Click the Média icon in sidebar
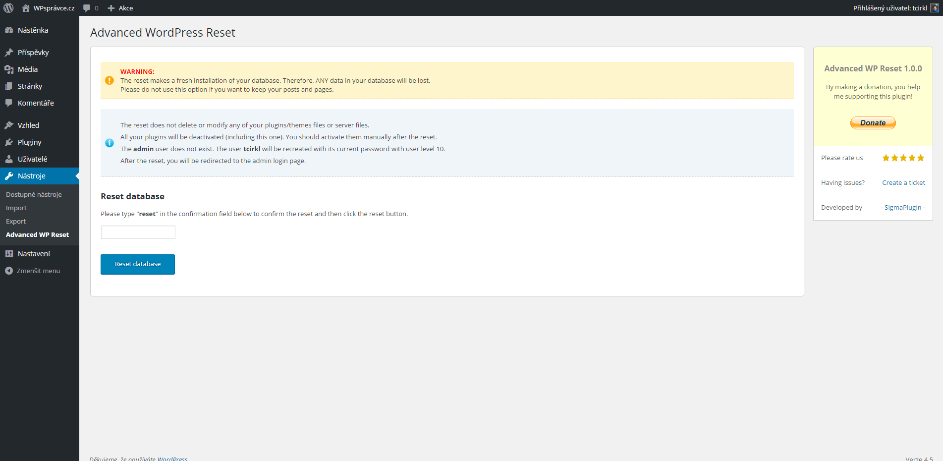Image resolution: width=943 pixels, height=461 pixels. [x=9, y=69]
